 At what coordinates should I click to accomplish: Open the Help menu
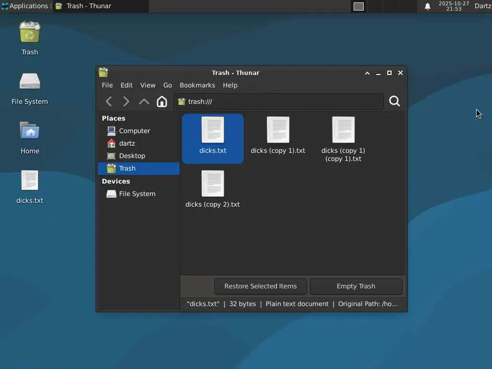pyautogui.click(x=230, y=86)
